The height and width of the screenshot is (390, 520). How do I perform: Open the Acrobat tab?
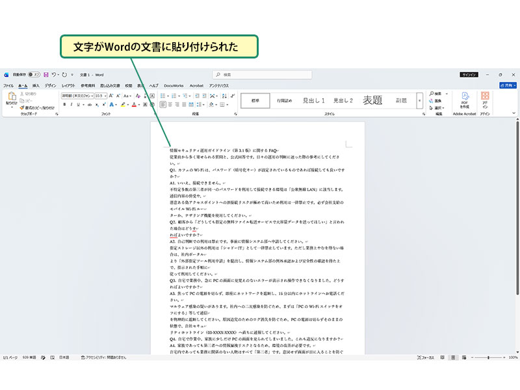196,86
